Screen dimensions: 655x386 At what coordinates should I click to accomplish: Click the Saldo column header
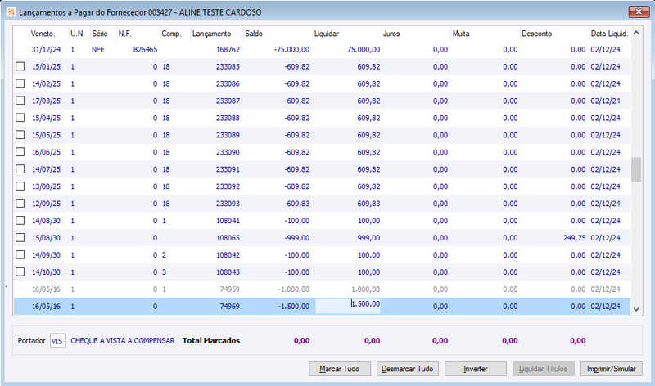click(254, 34)
